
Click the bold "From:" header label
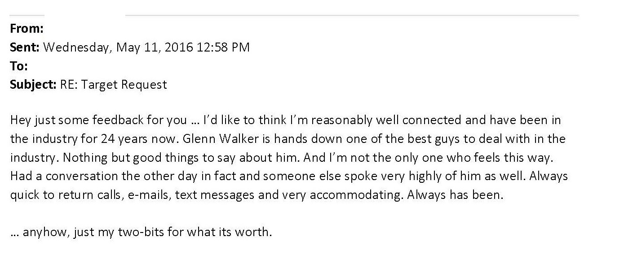tap(27, 29)
